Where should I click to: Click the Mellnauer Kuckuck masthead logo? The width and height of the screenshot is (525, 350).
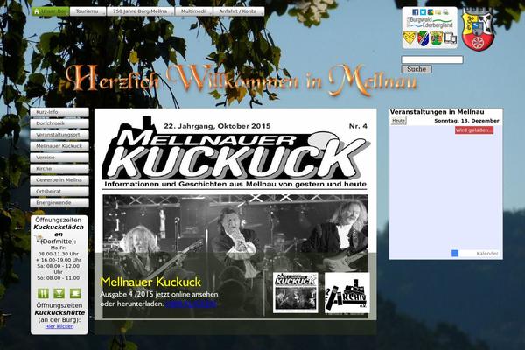[235, 150]
